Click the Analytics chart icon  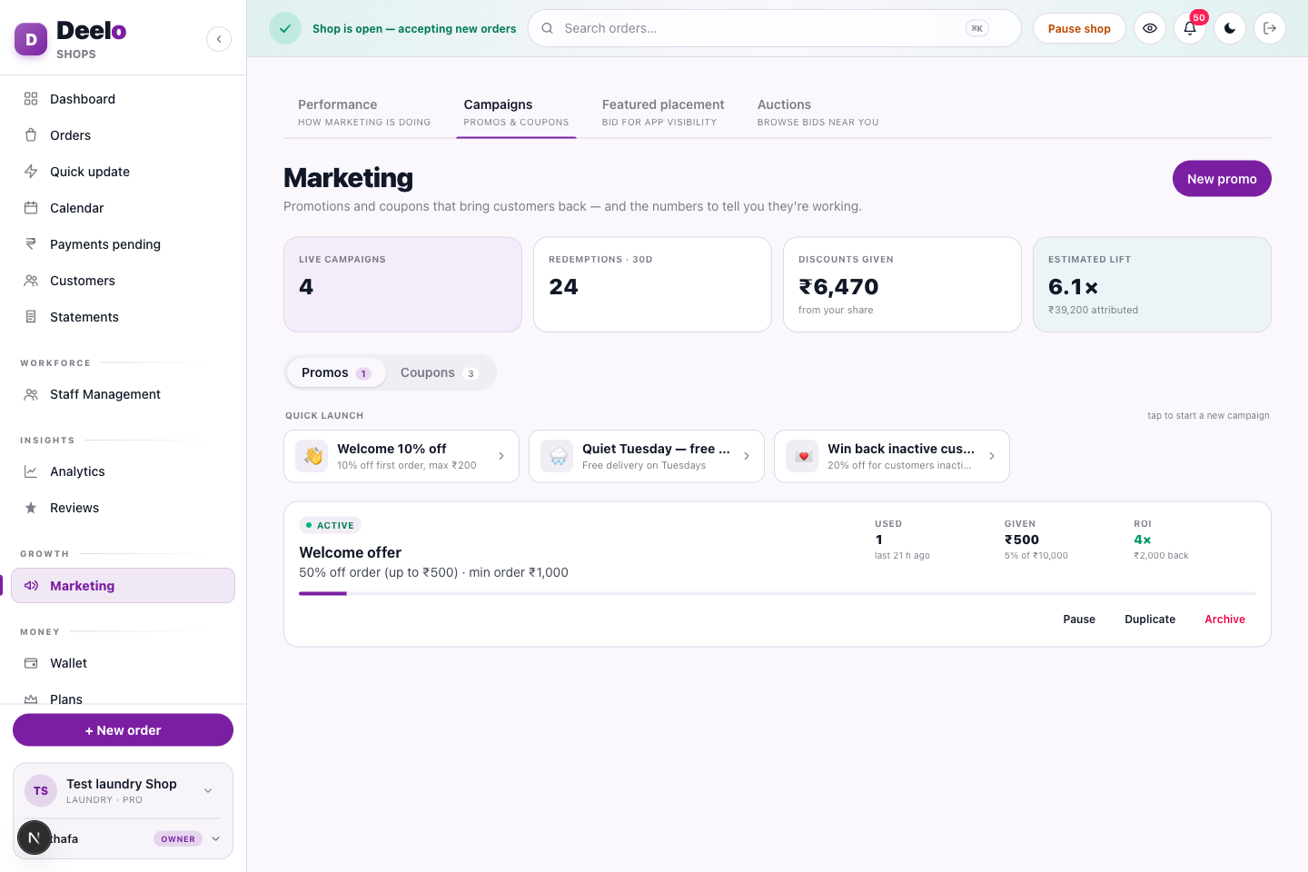click(31, 471)
